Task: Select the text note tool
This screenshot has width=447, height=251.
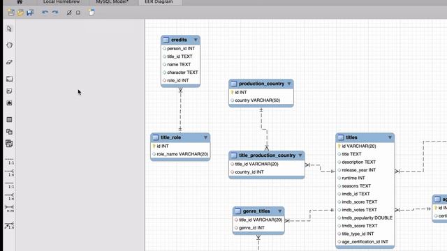Action: pyautogui.click(x=9, y=91)
